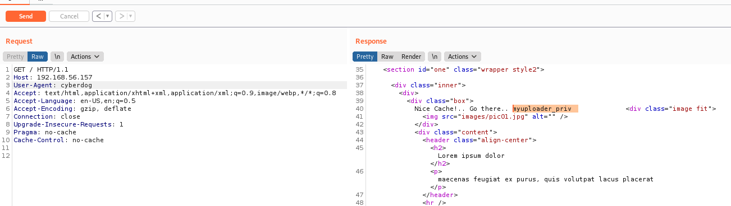Click the hr tag on response line 48
Viewport: 731px width, 206px height.
point(434,203)
